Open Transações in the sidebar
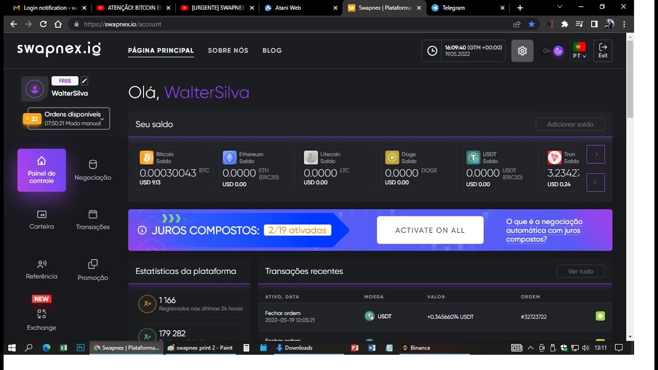Screen dimensions: 658x370 93,220
